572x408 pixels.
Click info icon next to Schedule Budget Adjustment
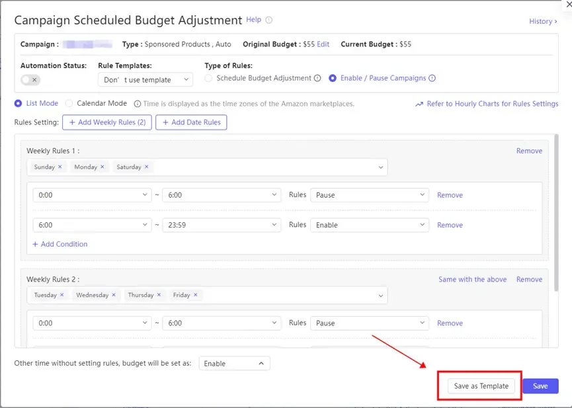pyautogui.click(x=317, y=78)
